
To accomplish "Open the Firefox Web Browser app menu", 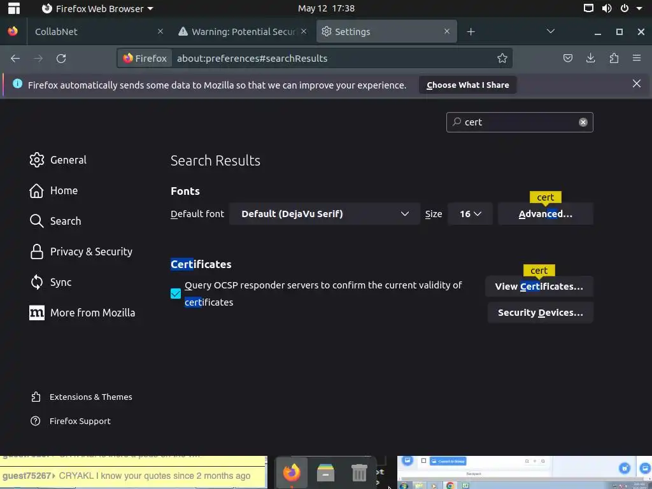I will pyautogui.click(x=97, y=8).
